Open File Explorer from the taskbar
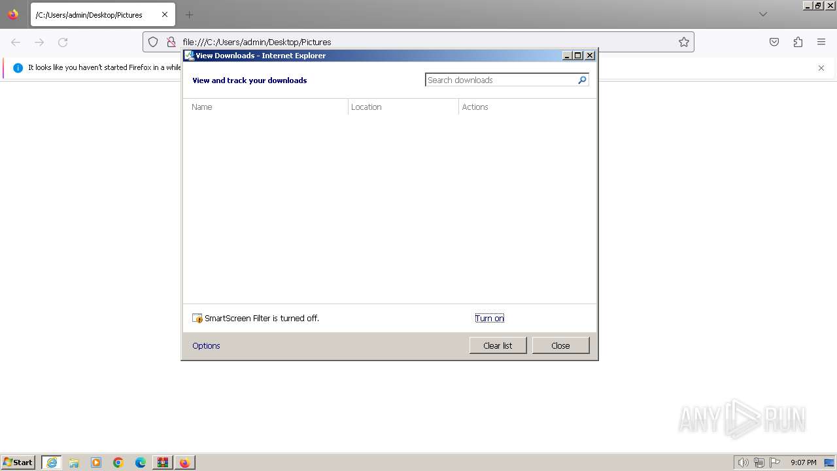The image size is (837, 471). coord(74,462)
